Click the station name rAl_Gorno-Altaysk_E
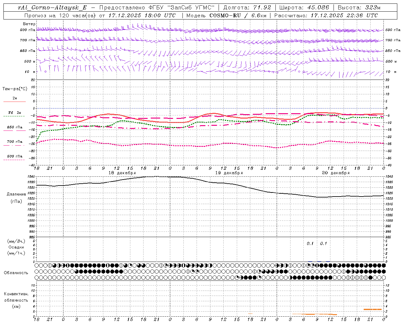Screen dimensions: 402x322 pos(52,8)
